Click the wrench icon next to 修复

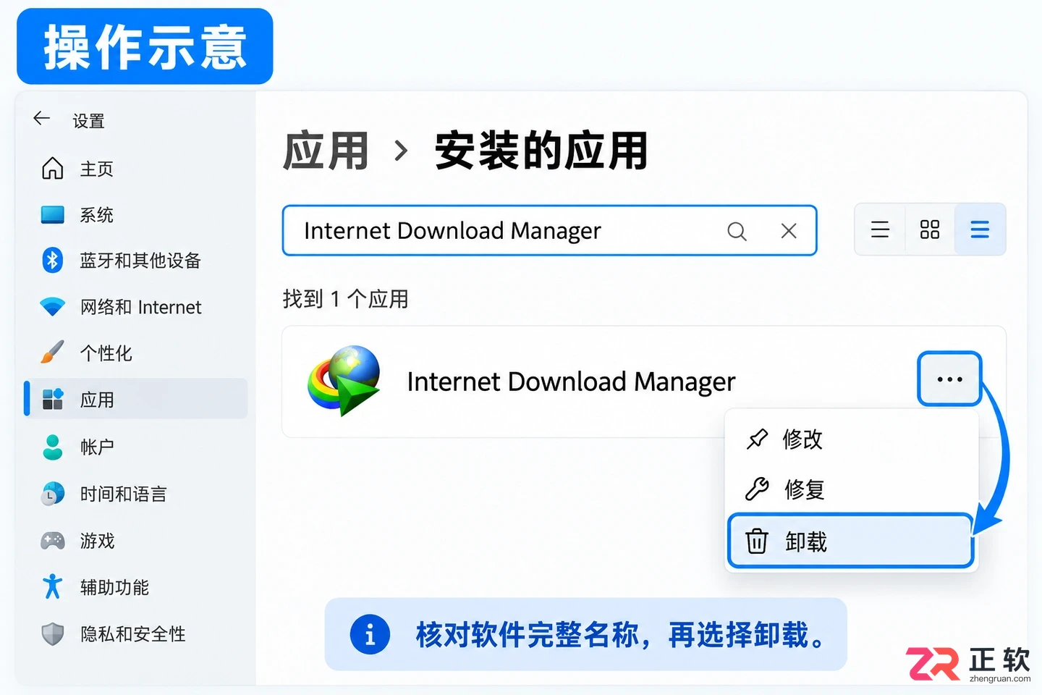(757, 489)
